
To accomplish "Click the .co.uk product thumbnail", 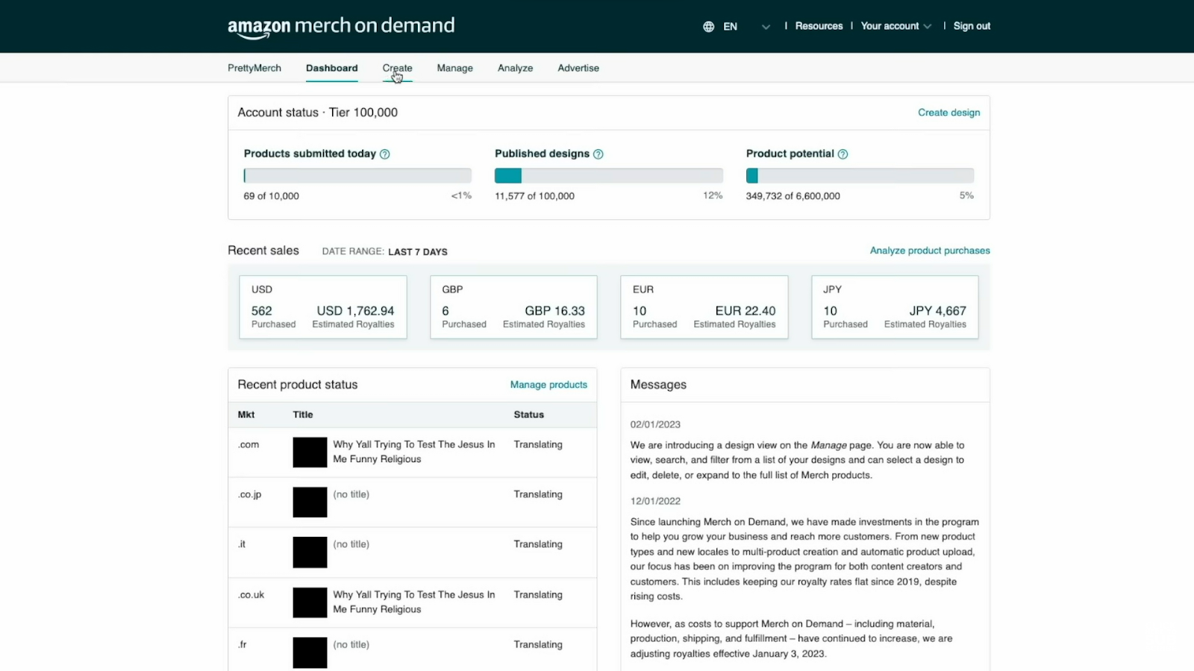I will pos(310,602).
